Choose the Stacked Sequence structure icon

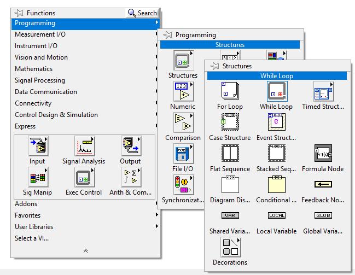pos(277,153)
